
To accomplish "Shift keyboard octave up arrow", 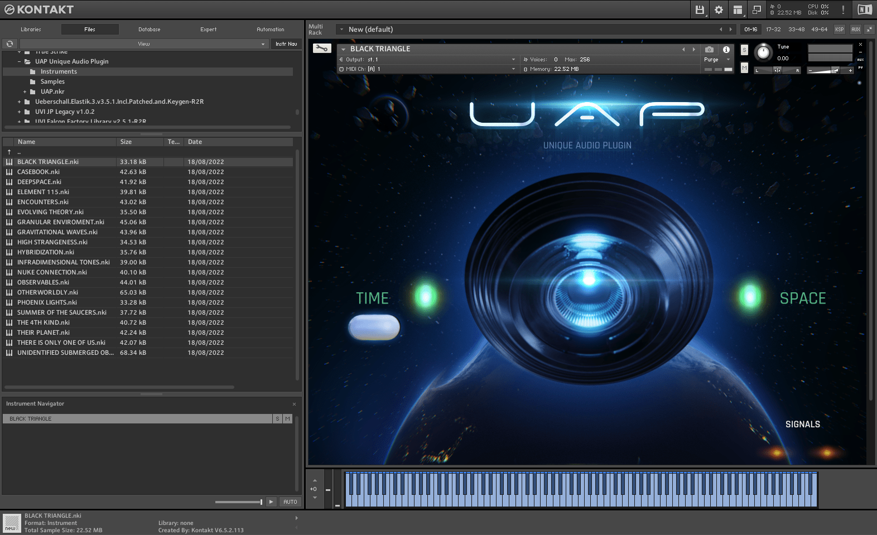I will 315,480.
